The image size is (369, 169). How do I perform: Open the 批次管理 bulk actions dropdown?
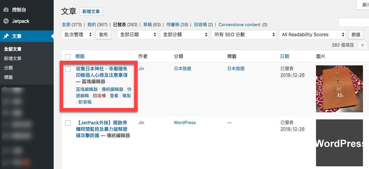pyautogui.click(x=77, y=35)
